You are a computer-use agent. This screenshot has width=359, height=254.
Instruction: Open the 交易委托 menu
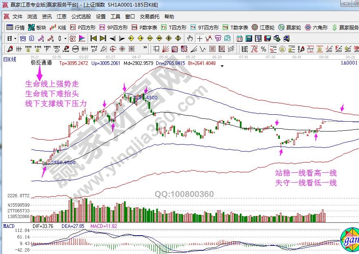150,17
